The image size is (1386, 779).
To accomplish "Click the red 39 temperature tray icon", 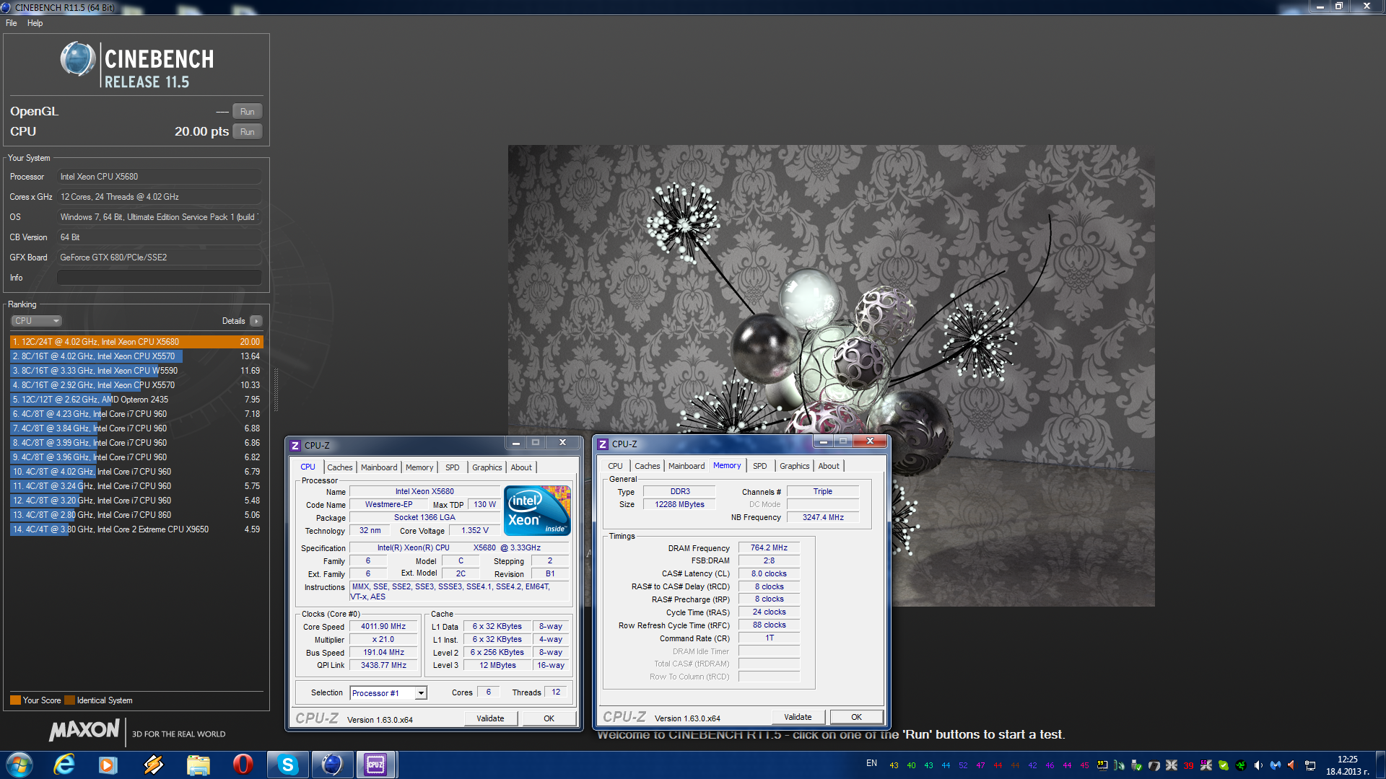I will (1188, 766).
